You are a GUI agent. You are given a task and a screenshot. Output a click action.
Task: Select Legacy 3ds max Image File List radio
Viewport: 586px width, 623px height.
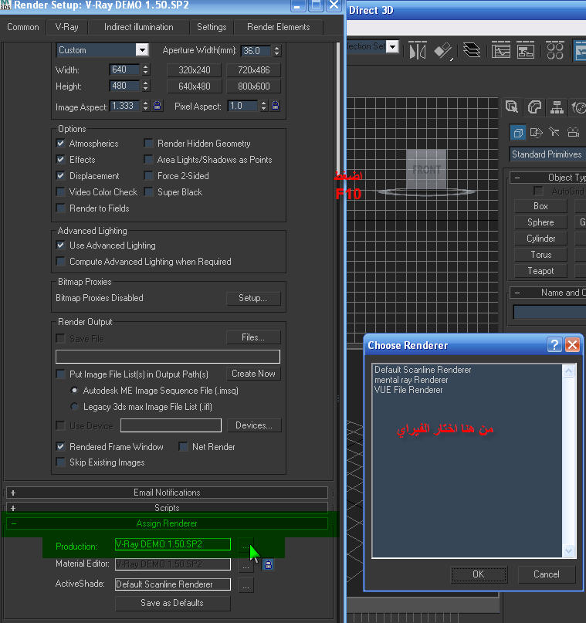point(74,407)
